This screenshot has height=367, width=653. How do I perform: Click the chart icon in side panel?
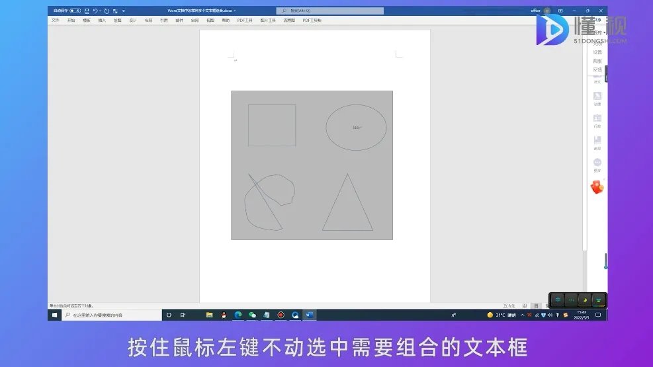[597, 140]
